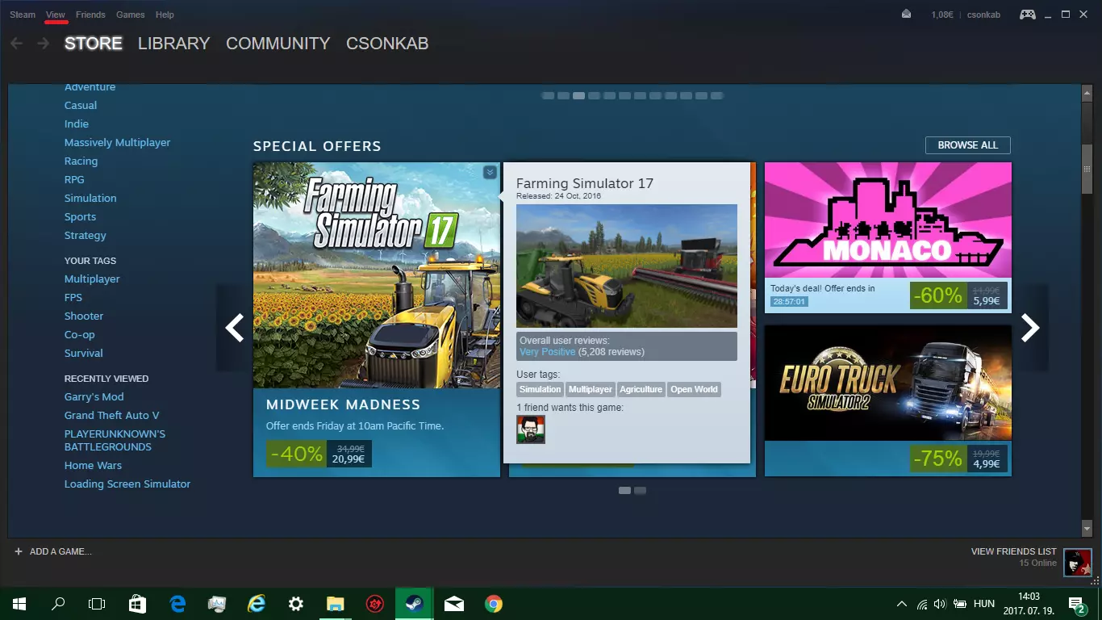Open File Explorer from the taskbar
This screenshot has width=1102, height=620.
[x=336, y=603]
